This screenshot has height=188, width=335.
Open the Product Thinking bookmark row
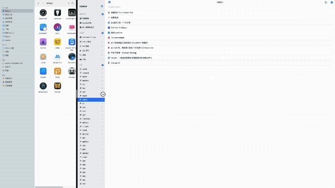click(220, 53)
